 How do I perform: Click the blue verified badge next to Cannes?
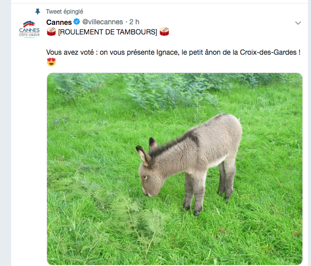[77, 21]
